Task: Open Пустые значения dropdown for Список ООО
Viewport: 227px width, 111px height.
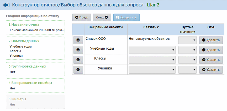Action: tap(187, 40)
